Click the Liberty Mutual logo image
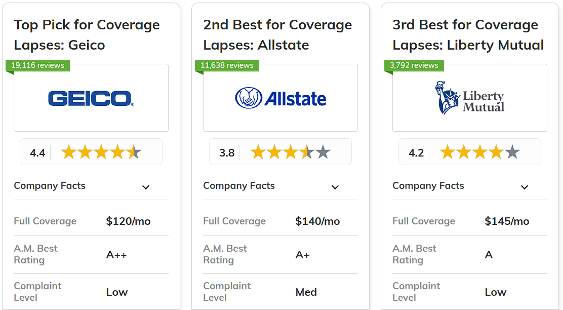 tap(470, 98)
